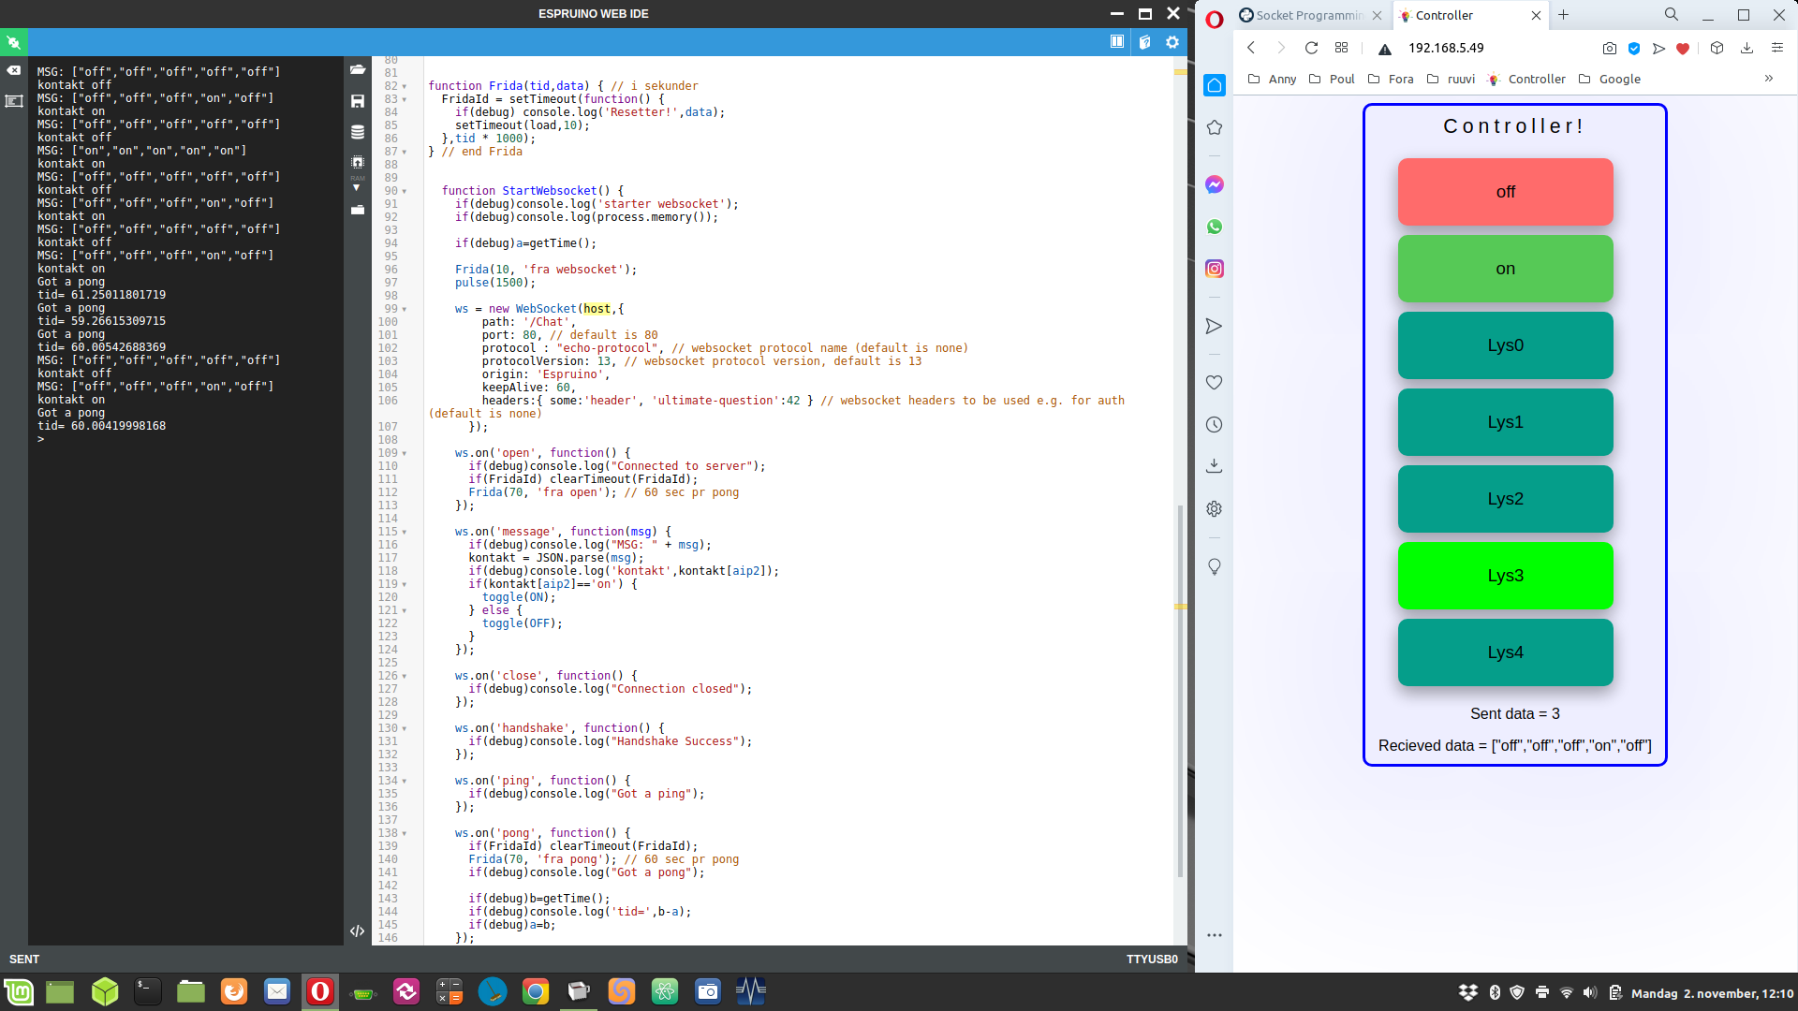Collapse code fold at line 99
Screen dimensions: 1798x1011
[x=405, y=309]
